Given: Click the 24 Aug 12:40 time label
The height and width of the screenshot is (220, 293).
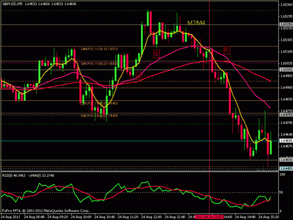Looking at the screenshot, I should click(175, 217).
